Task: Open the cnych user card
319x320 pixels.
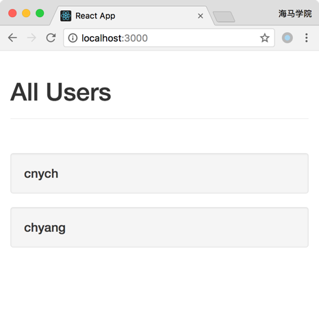Action: pyautogui.click(x=159, y=174)
